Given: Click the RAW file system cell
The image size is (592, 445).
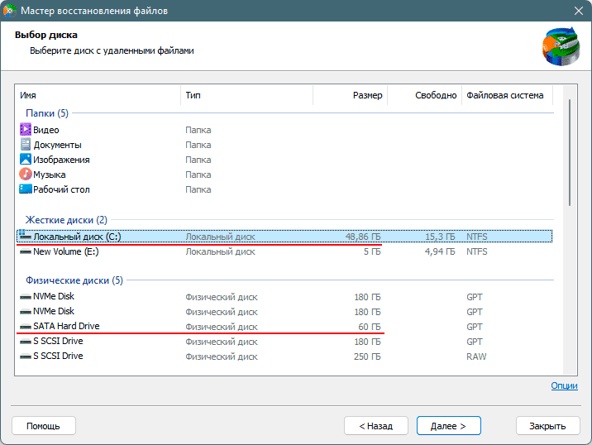Looking at the screenshot, I should pyautogui.click(x=476, y=356).
